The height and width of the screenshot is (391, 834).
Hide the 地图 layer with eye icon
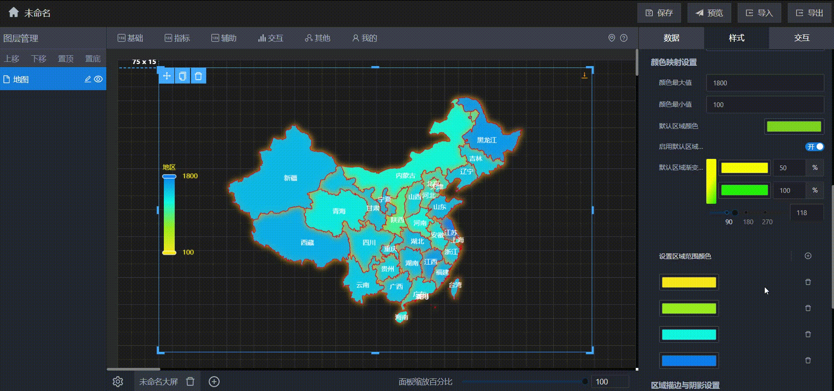pos(99,79)
